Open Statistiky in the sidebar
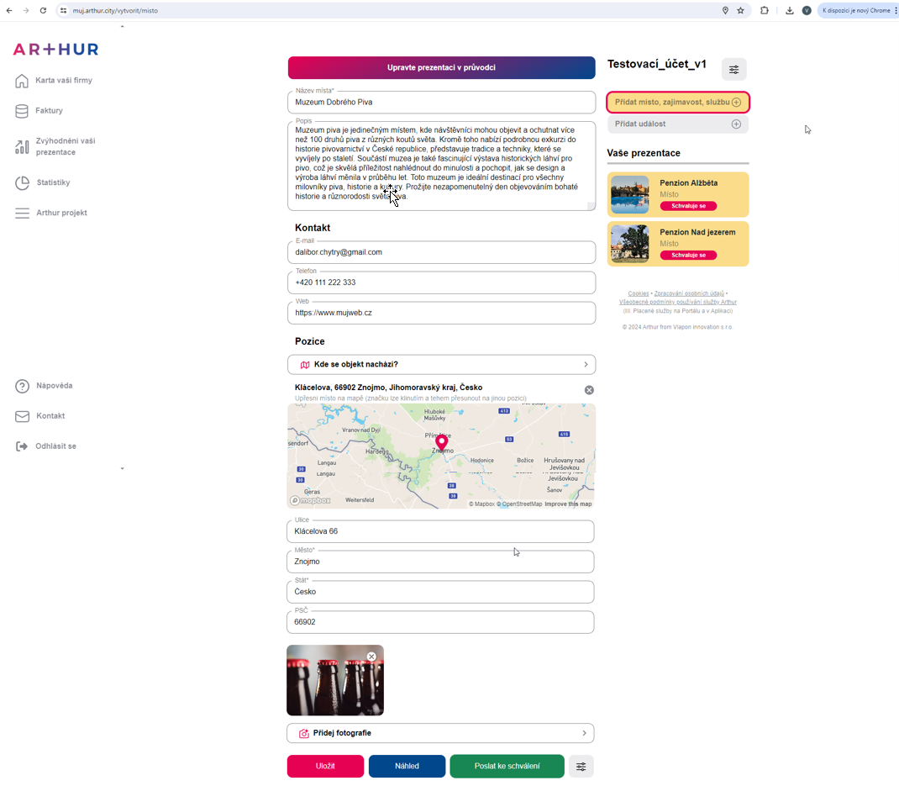 pyautogui.click(x=53, y=183)
